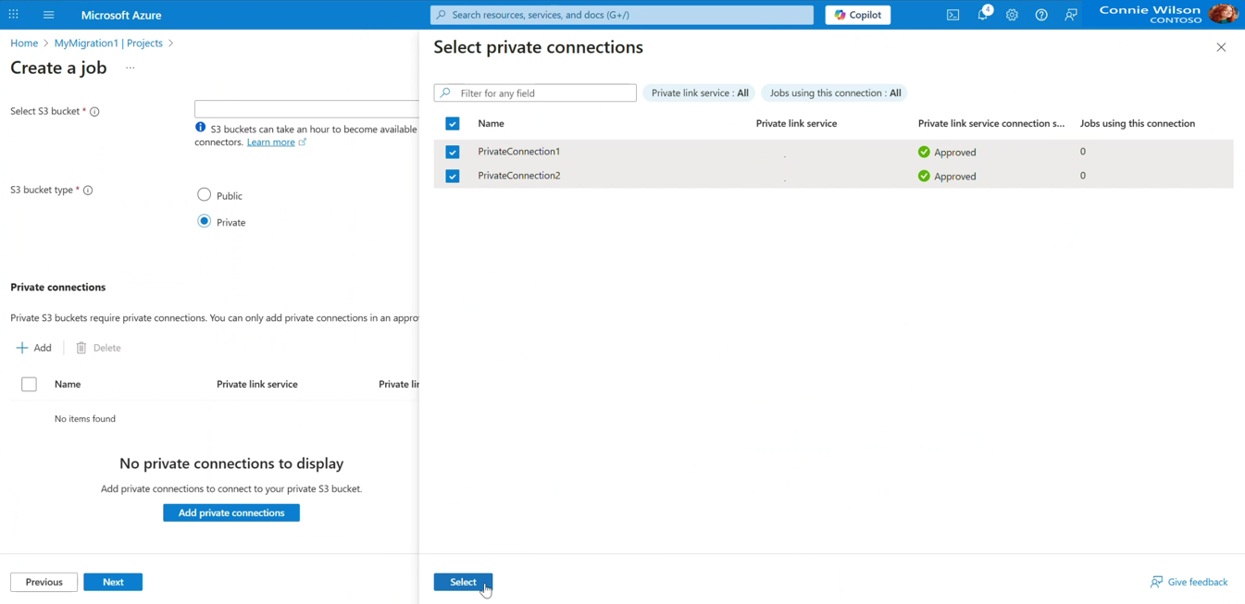The height and width of the screenshot is (604, 1245).
Task: Open portal settings gear
Action: 1012,15
